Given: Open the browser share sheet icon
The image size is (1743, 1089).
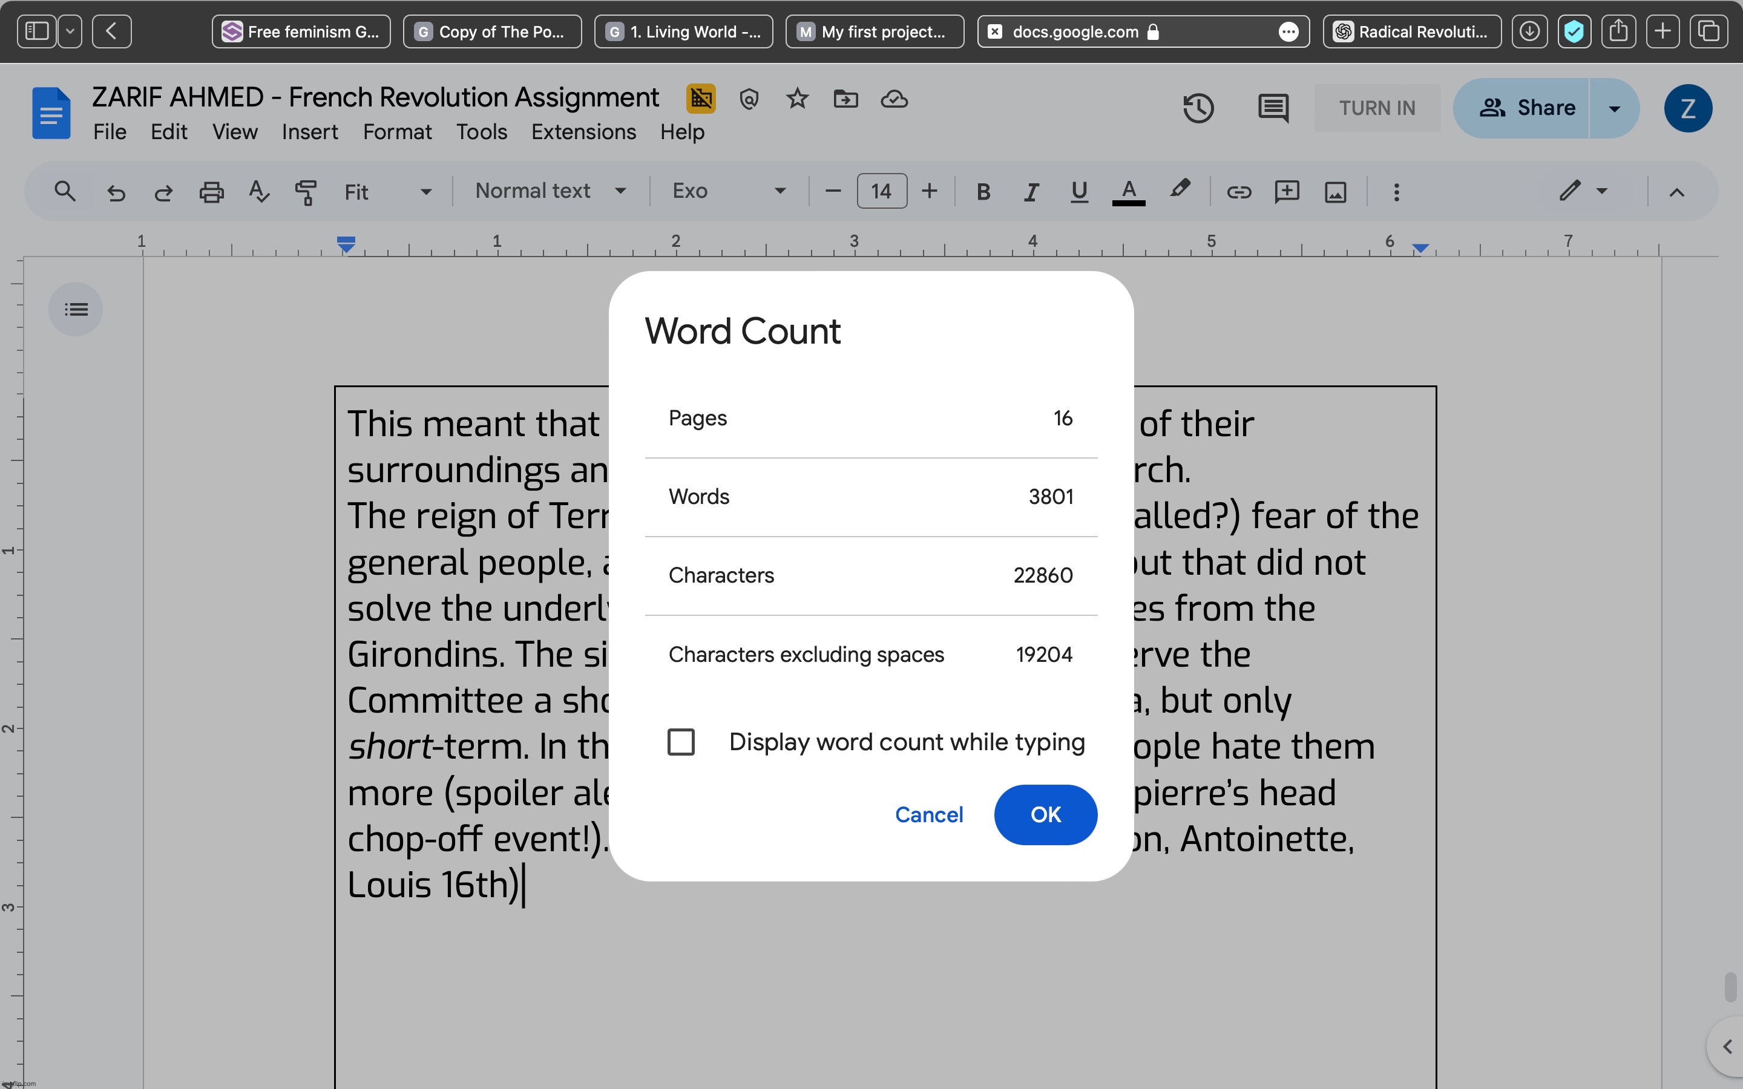Looking at the screenshot, I should pyautogui.click(x=1618, y=31).
